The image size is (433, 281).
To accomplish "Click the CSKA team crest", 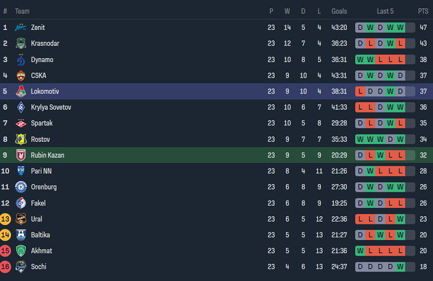I will (x=21, y=75).
